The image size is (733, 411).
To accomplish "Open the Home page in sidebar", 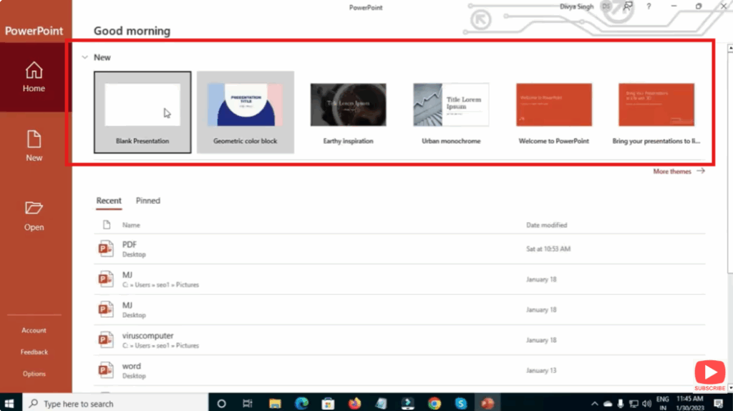I will coord(34,77).
